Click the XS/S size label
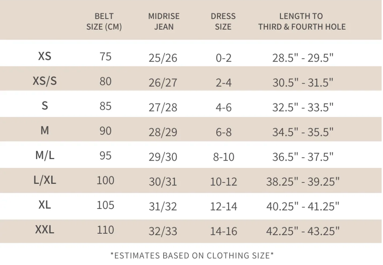This screenshot has width=383, height=265. (x=45, y=81)
